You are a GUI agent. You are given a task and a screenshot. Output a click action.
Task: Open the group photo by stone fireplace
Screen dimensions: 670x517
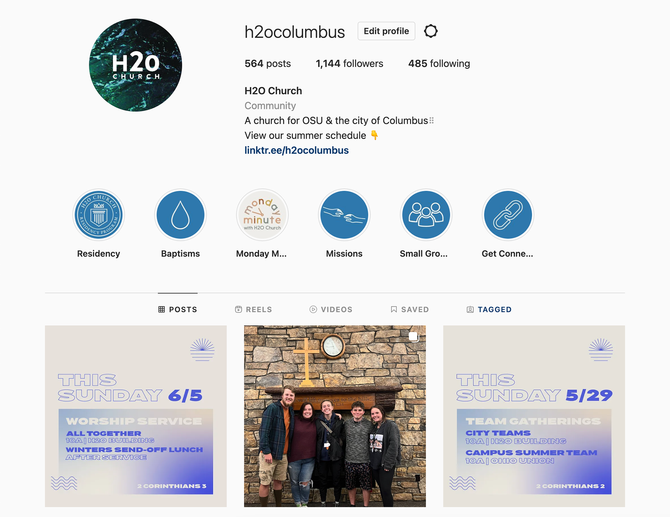[x=335, y=416]
